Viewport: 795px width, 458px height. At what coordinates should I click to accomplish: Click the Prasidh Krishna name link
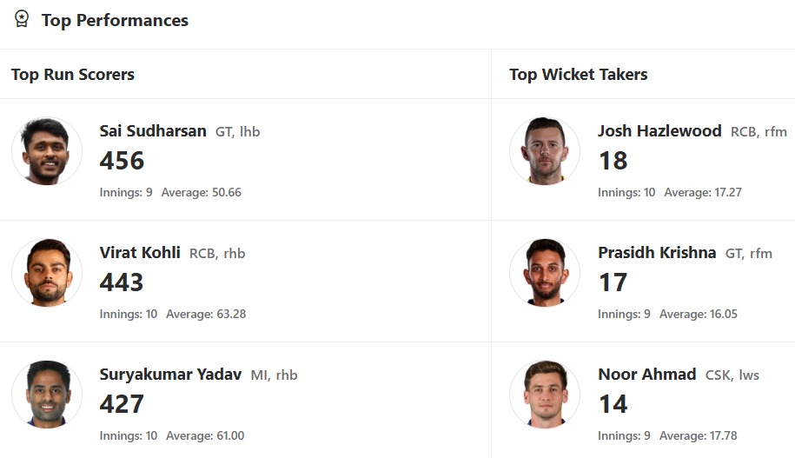point(657,253)
